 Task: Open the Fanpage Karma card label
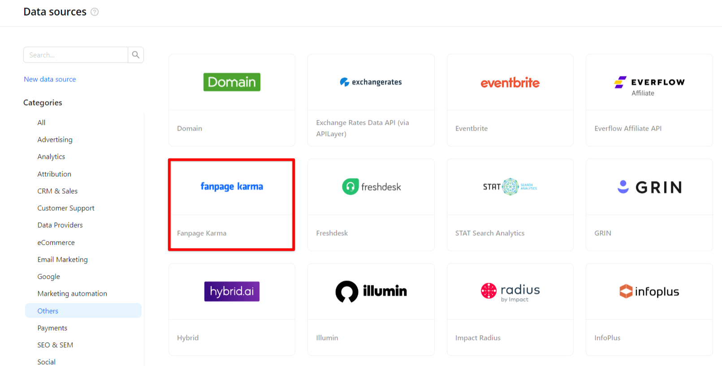(x=202, y=233)
